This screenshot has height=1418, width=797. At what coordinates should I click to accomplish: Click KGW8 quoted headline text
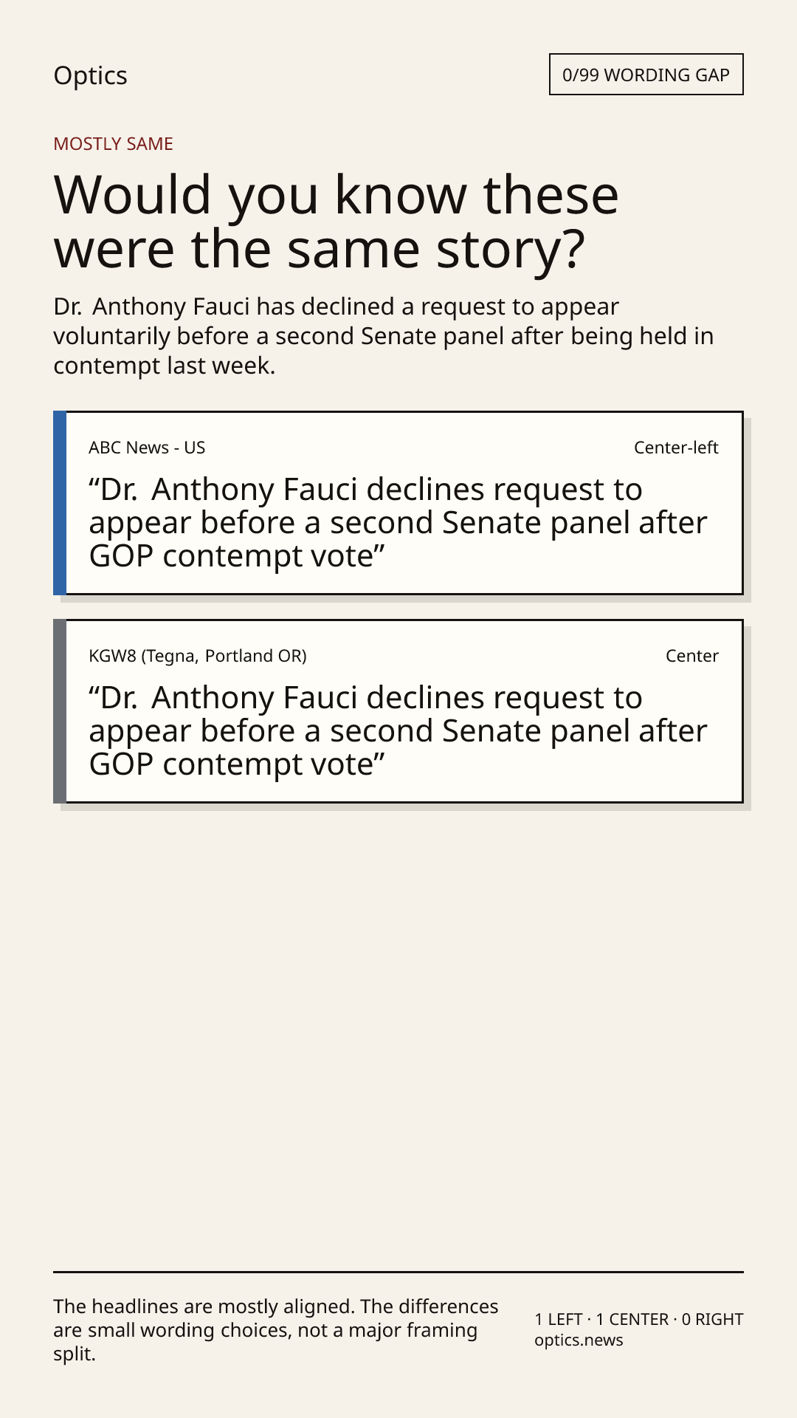pos(398,731)
